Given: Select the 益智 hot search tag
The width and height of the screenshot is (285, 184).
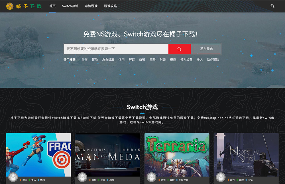Looking at the screenshot, I should (142, 60).
